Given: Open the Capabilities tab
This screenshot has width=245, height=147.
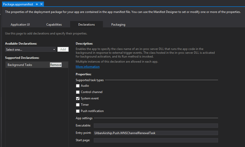Looking at the screenshot, I should pos(54,25).
